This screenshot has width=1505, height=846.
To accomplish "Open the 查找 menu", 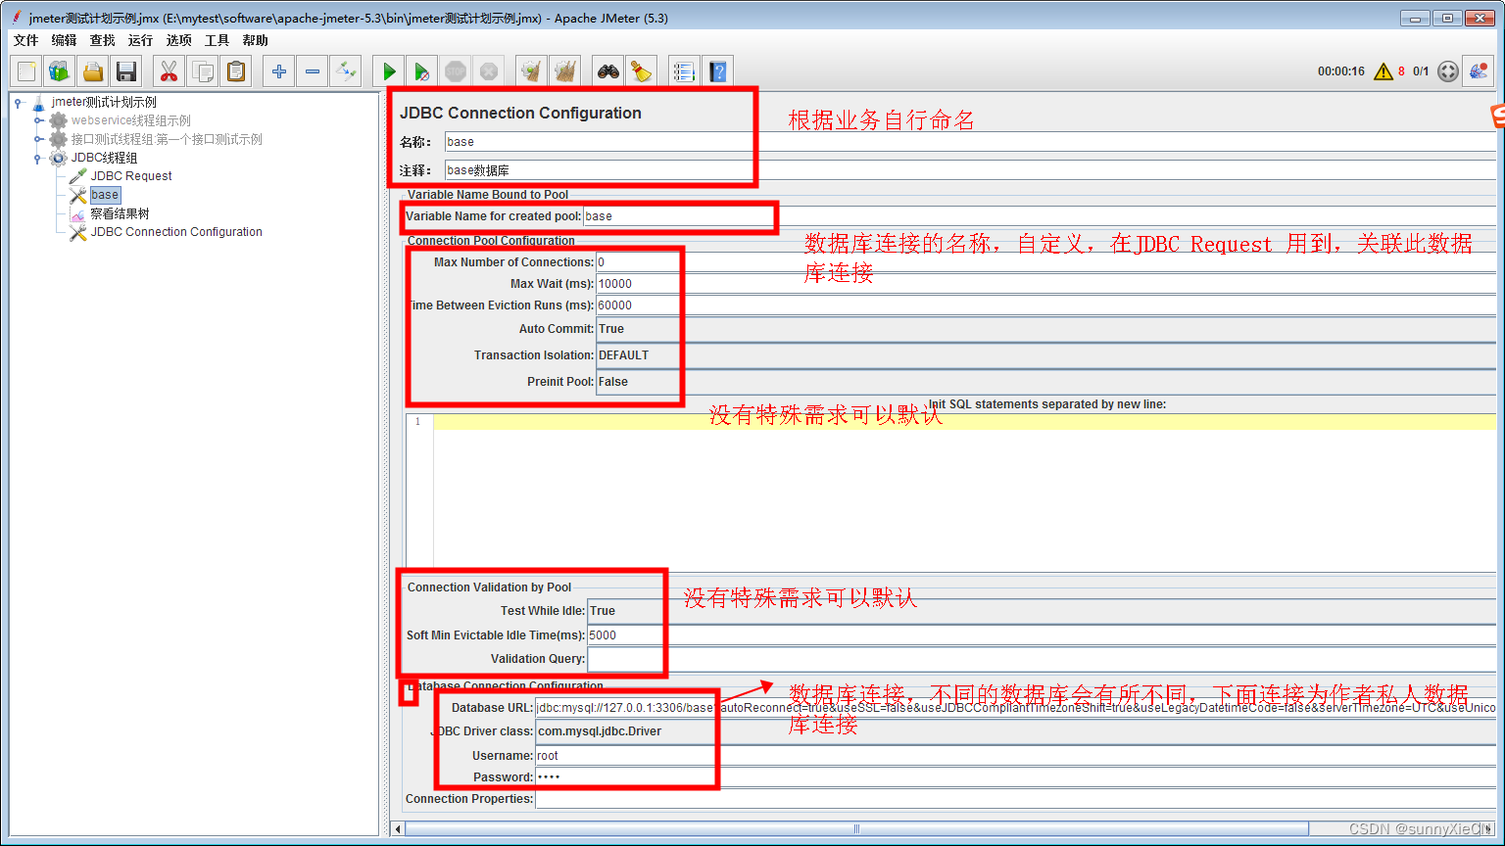I will tap(103, 40).
